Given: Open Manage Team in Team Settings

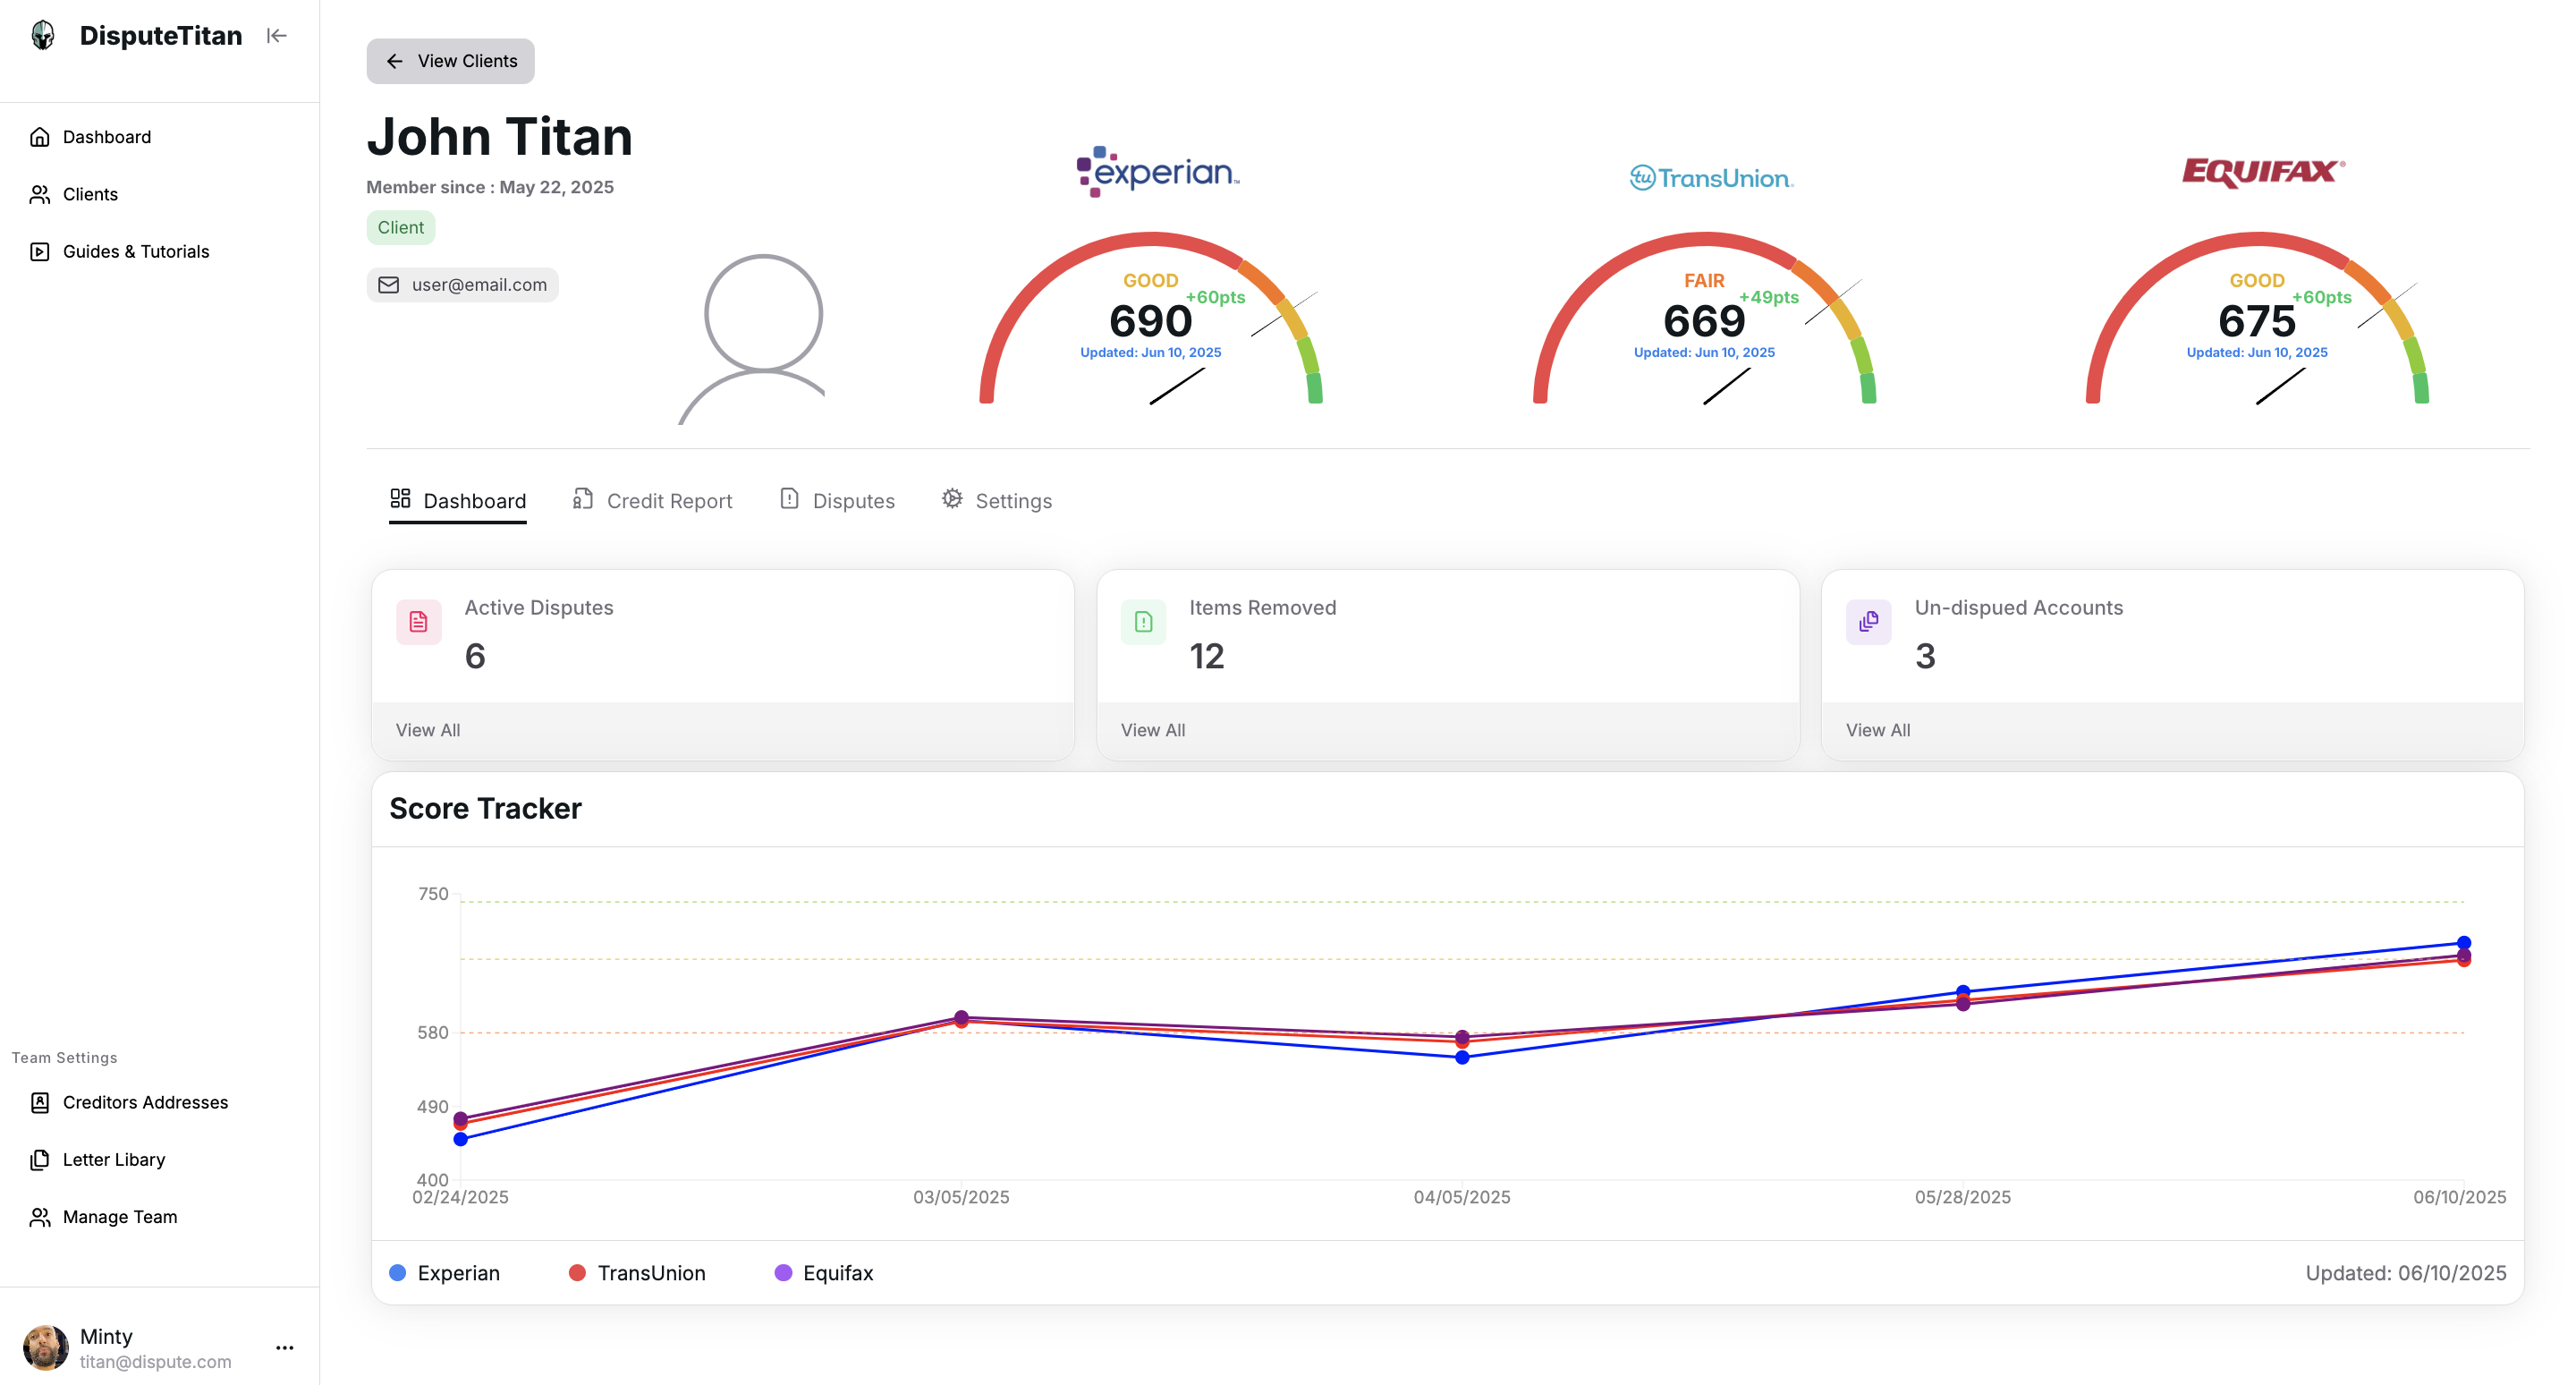Looking at the screenshot, I should (160, 1217).
